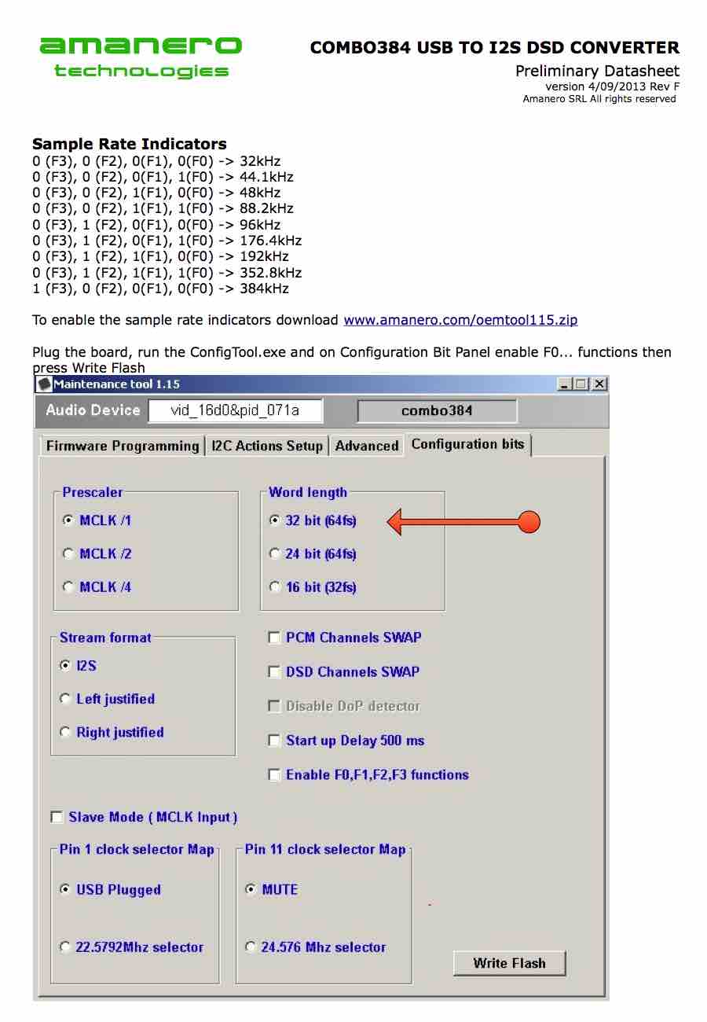This screenshot has width=707, height=1022.
Task: Choose 32 bit (64fs) word length
Action: click(313, 520)
